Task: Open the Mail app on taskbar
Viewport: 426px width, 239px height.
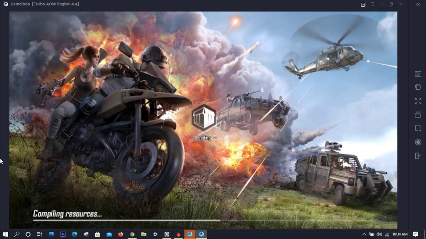Action: (x=109, y=234)
